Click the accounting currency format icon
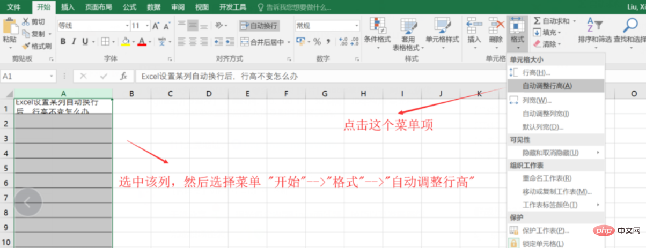646x248 pixels. [300, 41]
